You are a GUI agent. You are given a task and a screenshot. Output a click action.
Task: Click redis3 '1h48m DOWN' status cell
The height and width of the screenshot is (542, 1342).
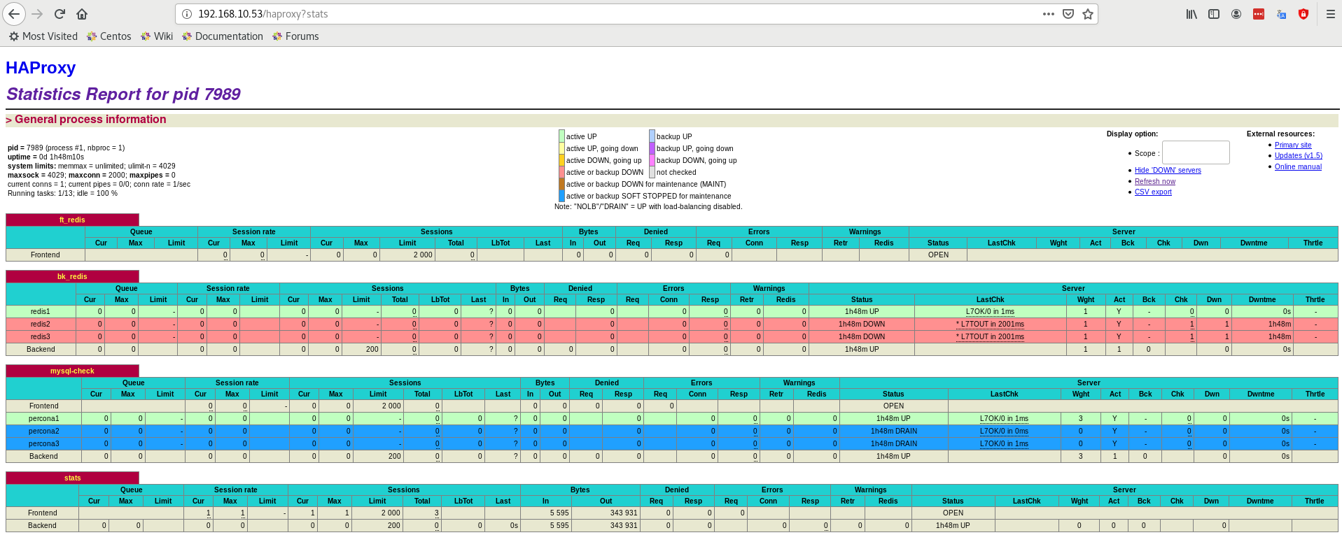pyautogui.click(x=861, y=336)
